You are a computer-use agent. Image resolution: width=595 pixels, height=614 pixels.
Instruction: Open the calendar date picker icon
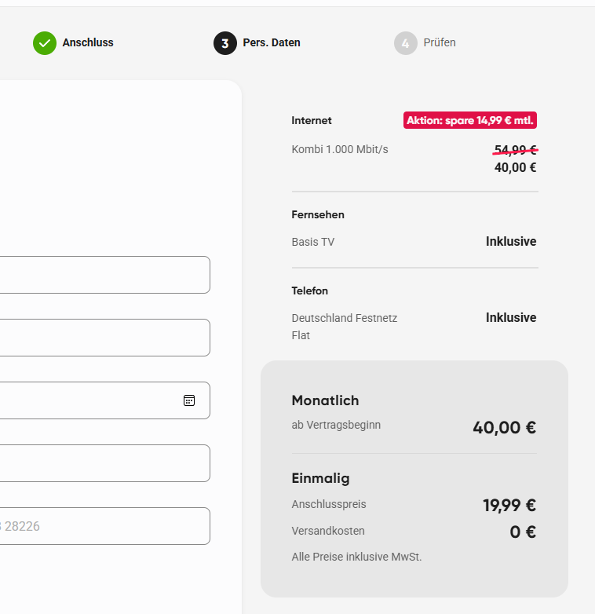click(x=189, y=400)
